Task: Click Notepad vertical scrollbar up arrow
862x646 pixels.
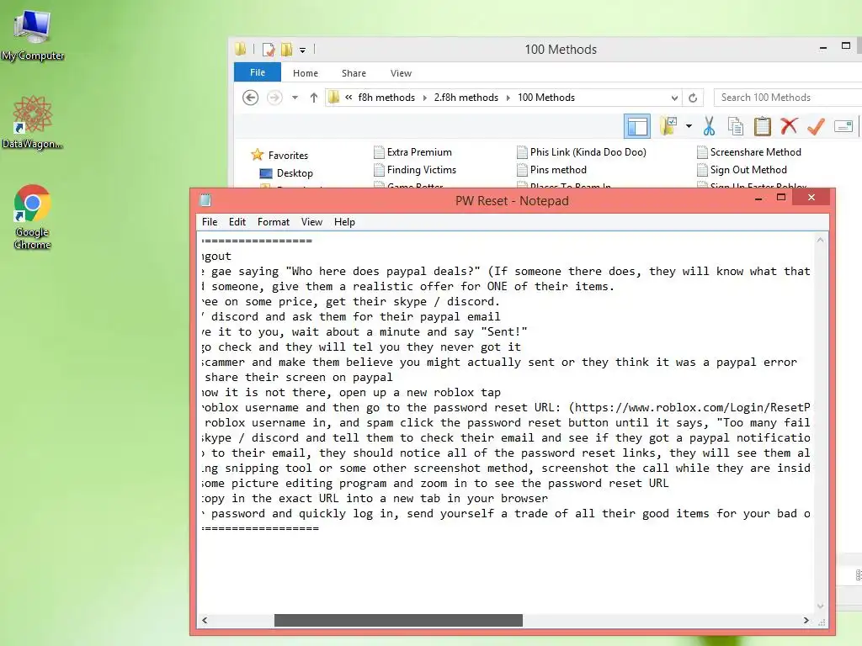Action: pos(820,240)
